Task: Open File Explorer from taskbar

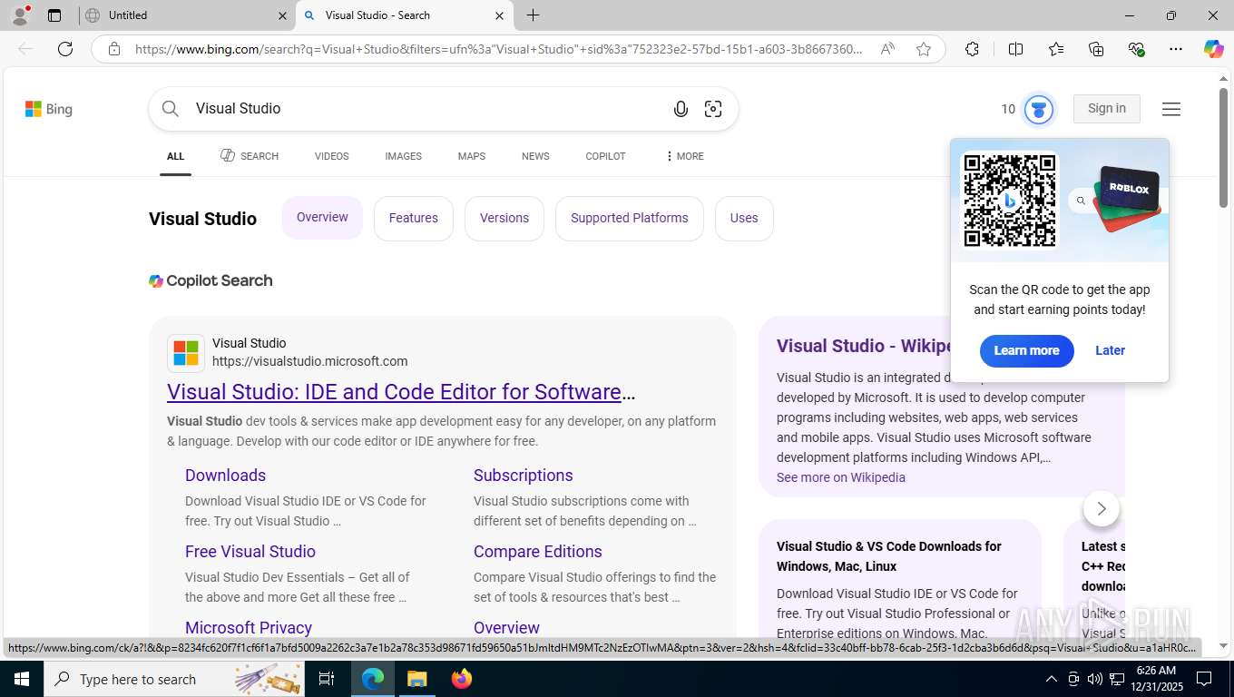Action: click(416, 679)
